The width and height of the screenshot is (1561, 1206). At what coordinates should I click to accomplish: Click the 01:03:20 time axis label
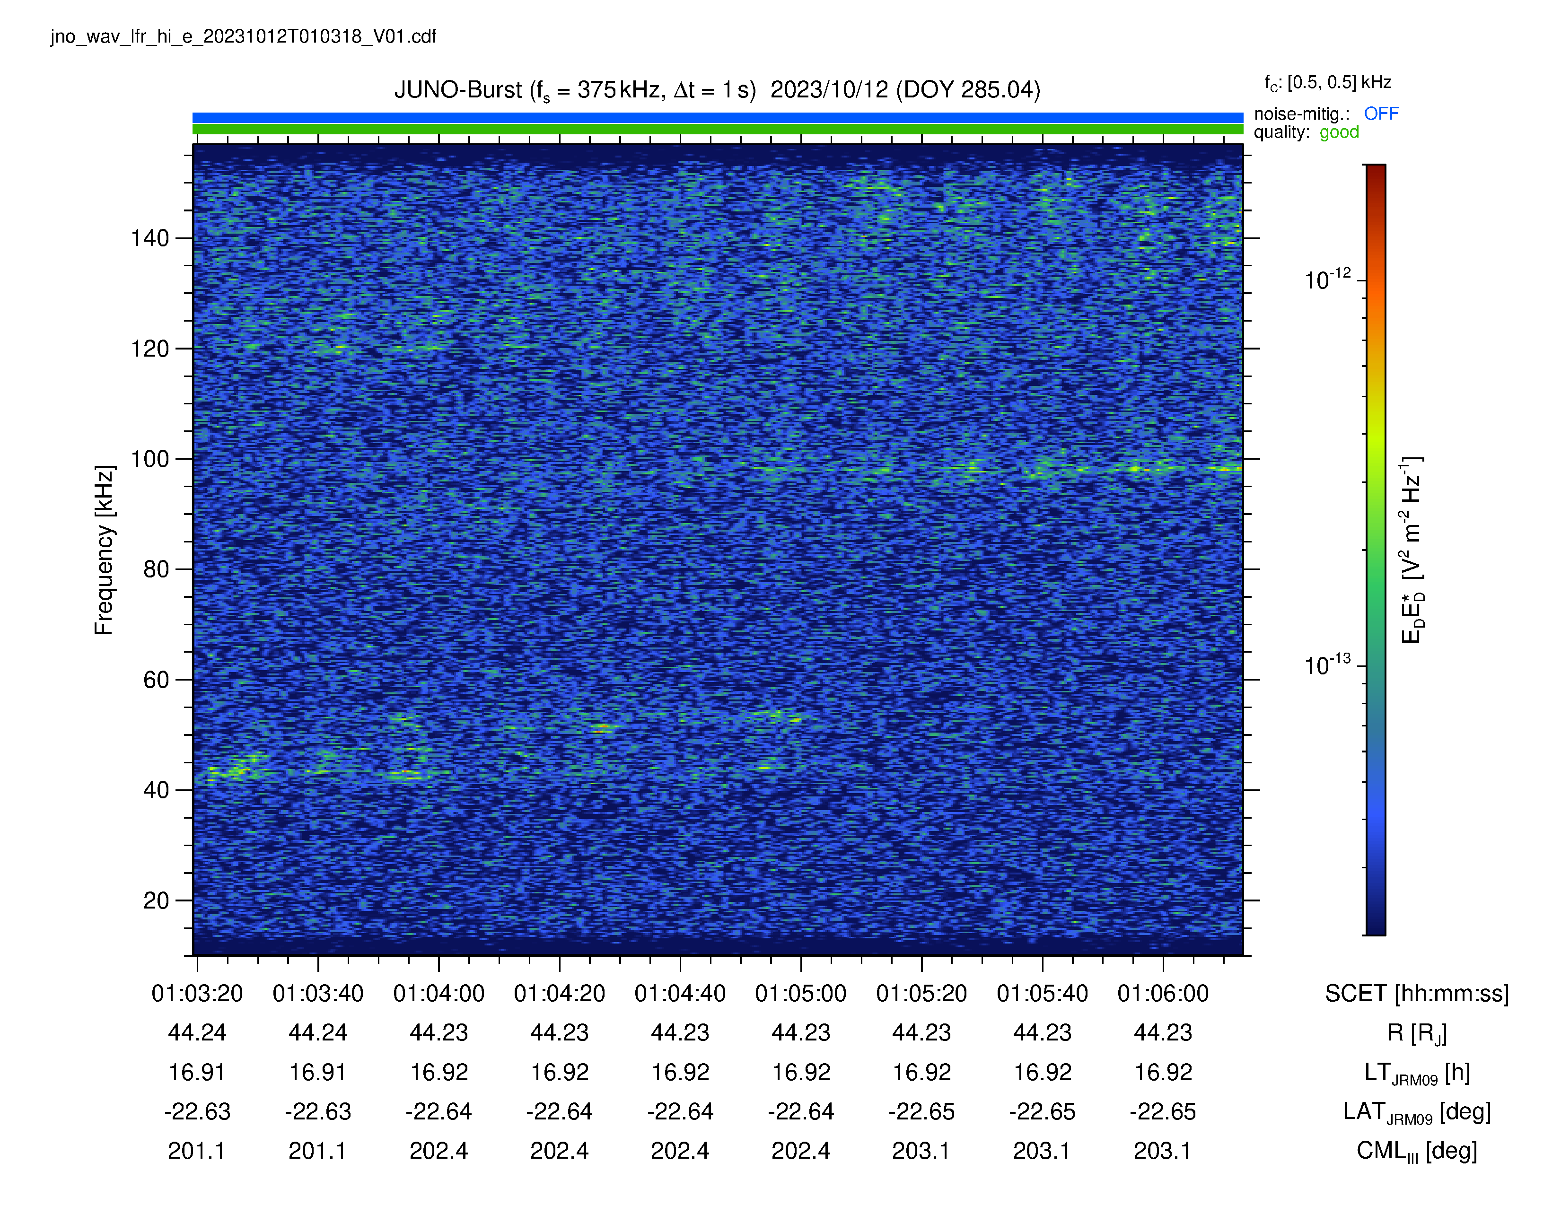[197, 993]
